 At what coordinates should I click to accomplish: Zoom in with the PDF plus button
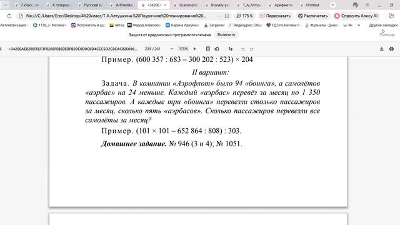(194, 49)
